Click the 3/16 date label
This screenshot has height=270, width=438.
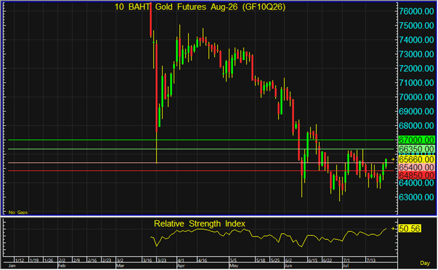click(147, 260)
